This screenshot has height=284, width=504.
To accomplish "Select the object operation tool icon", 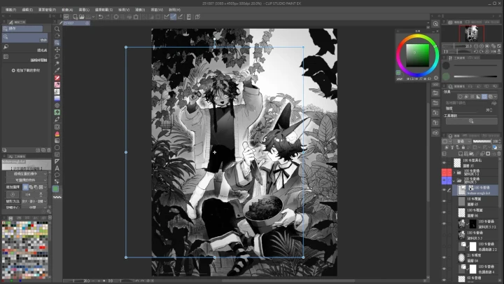I will pyautogui.click(x=57, y=43).
